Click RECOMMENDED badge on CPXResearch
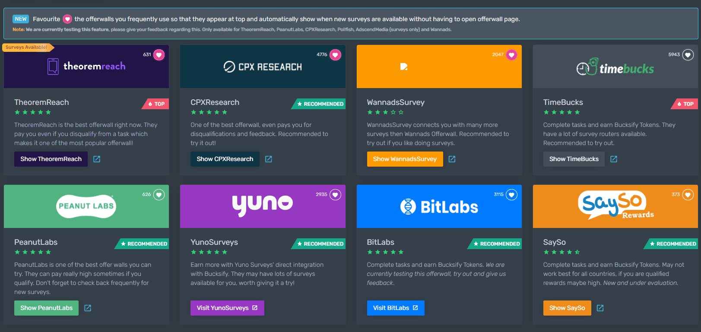The width and height of the screenshot is (701, 332). point(319,104)
